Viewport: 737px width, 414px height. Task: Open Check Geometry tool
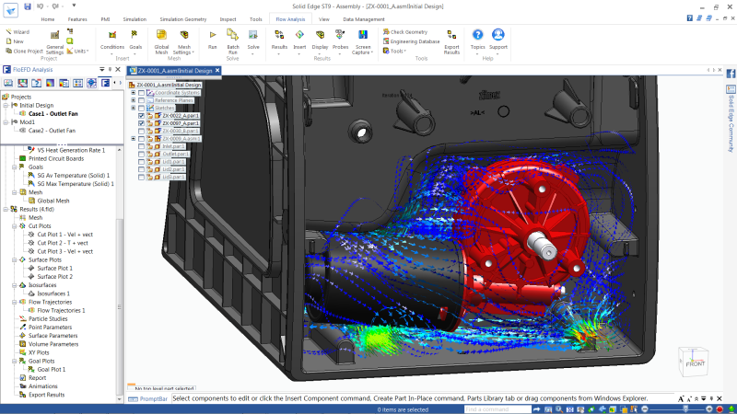(x=405, y=32)
